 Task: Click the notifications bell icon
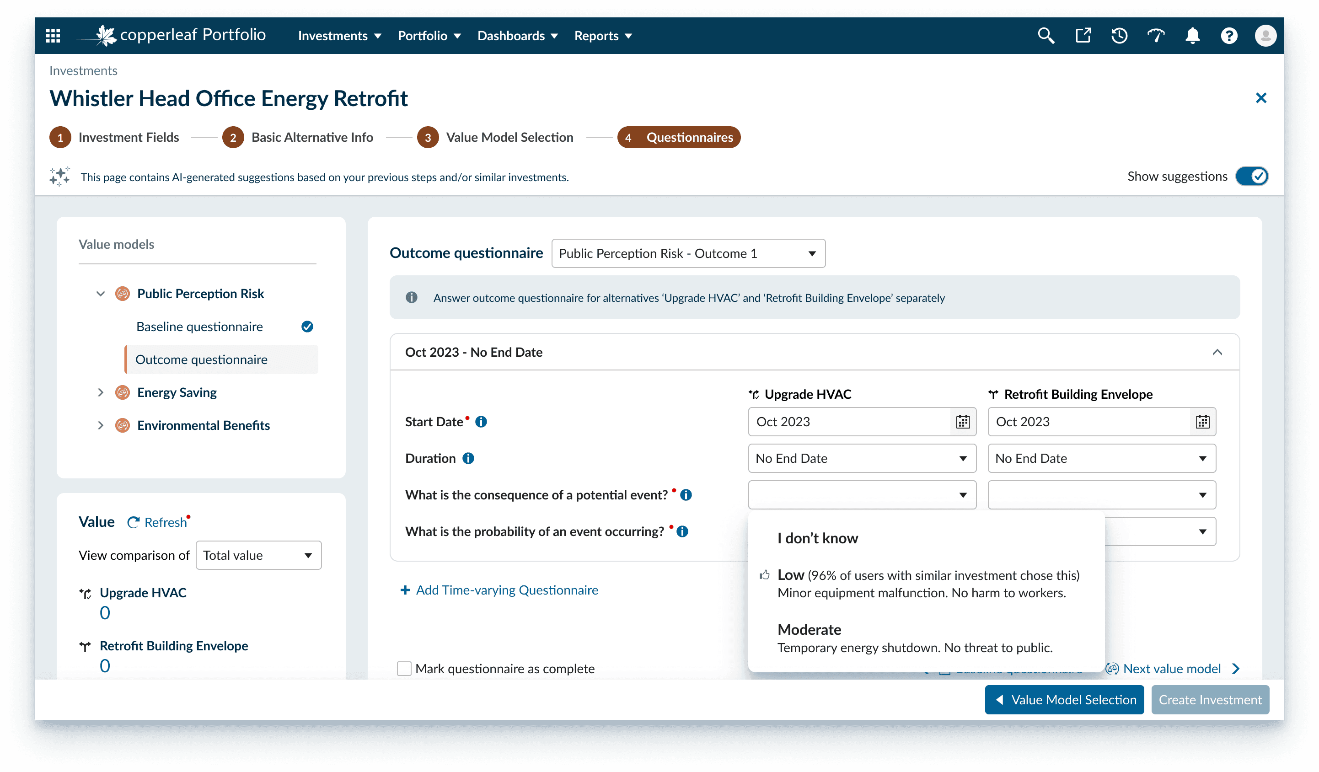pos(1192,36)
